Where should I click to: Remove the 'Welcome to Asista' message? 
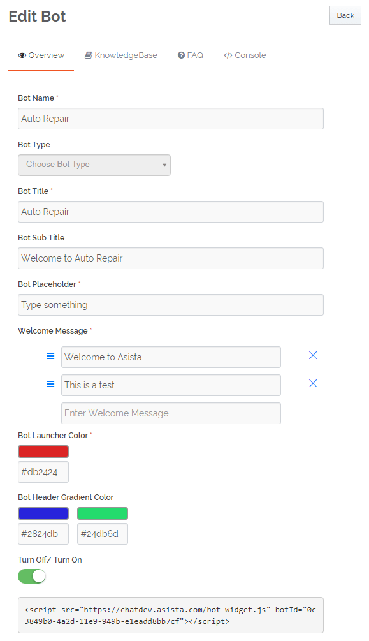[313, 355]
